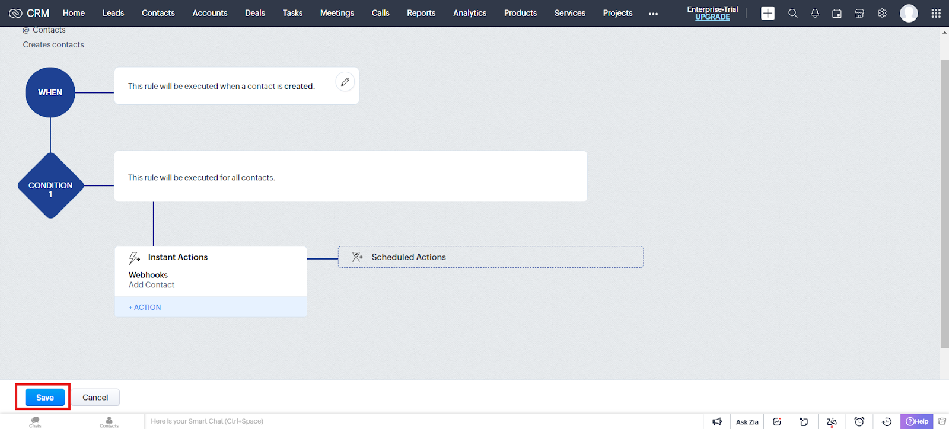
Task: Expand the more modules ellipsis menu
Action: tap(653, 14)
